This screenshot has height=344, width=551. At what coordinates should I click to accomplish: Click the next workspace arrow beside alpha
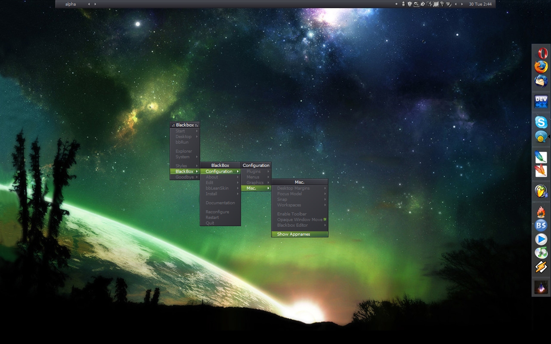(95, 4)
